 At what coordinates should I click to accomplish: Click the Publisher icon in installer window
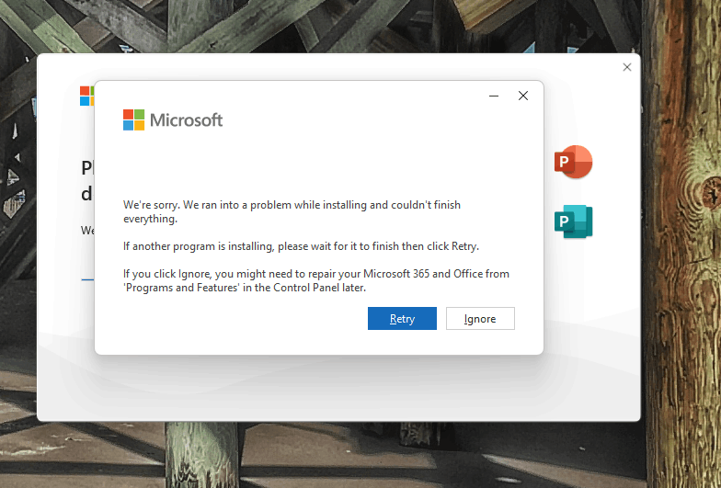(x=574, y=221)
